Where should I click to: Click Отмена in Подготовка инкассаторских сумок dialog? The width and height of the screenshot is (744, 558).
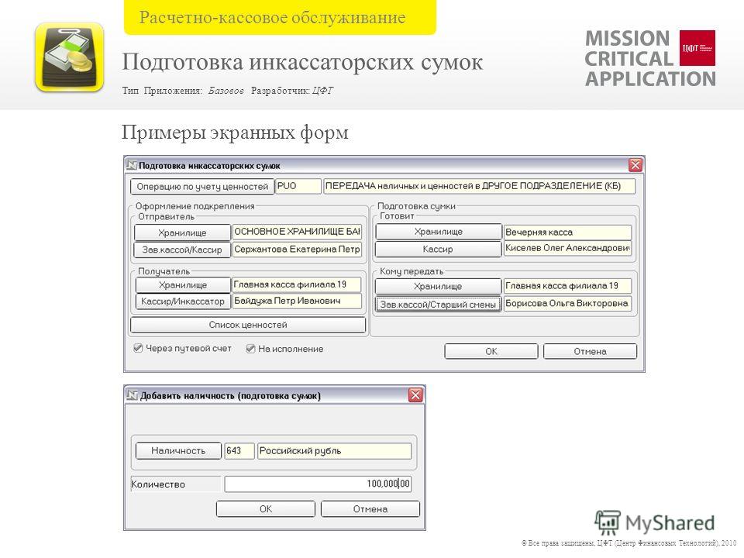590,351
